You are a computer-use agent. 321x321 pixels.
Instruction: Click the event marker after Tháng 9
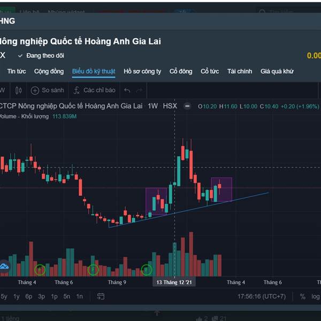click(147, 270)
